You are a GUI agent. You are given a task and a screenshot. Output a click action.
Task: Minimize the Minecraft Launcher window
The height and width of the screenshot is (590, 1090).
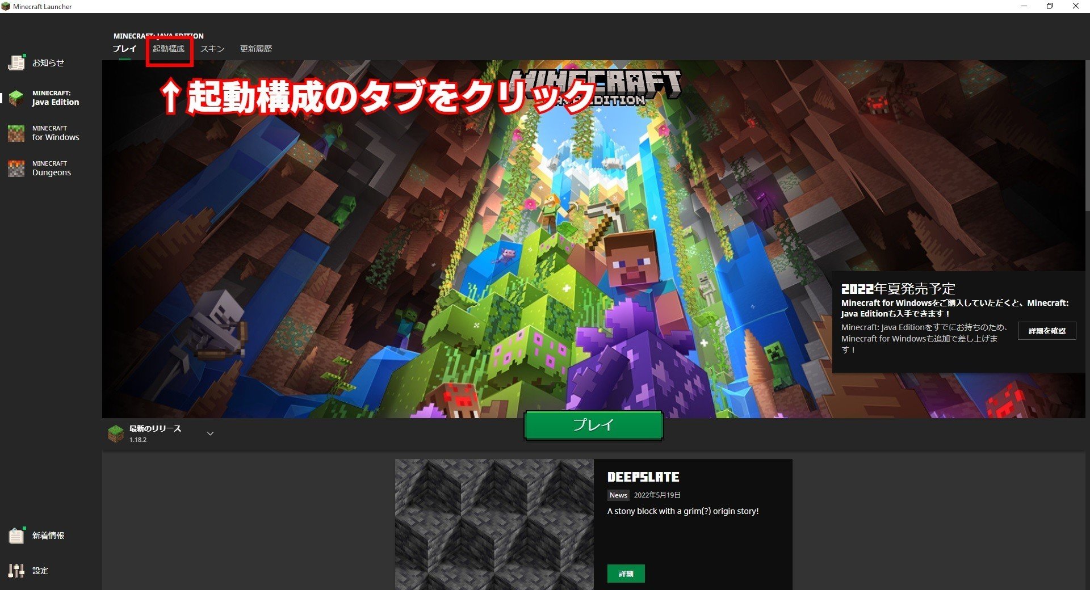pyautogui.click(x=1024, y=6)
